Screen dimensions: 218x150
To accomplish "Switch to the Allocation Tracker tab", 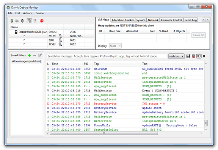I will coord(122,20).
